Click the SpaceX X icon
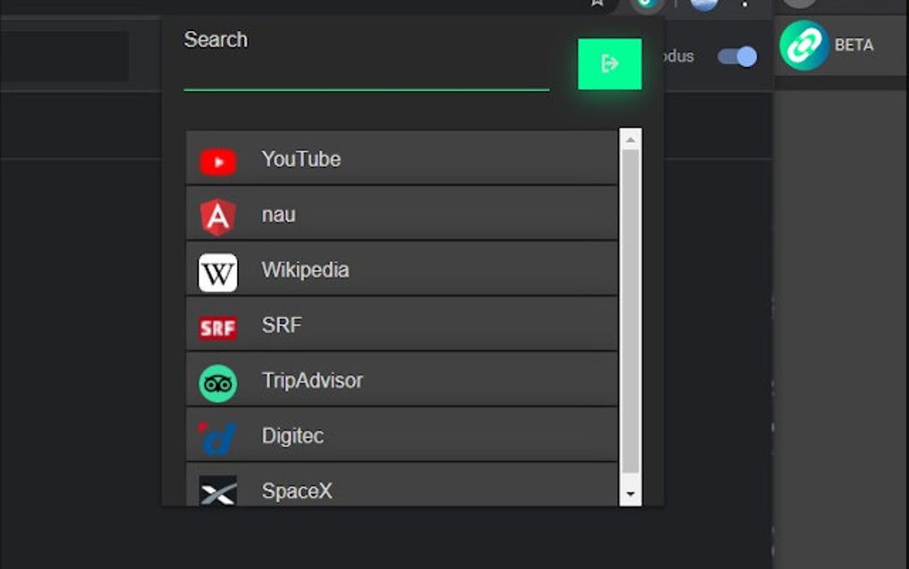The image size is (909, 569). click(x=219, y=491)
